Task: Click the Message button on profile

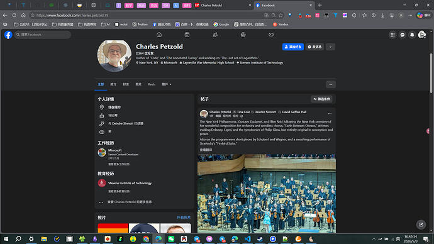Action: tap(314, 47)
